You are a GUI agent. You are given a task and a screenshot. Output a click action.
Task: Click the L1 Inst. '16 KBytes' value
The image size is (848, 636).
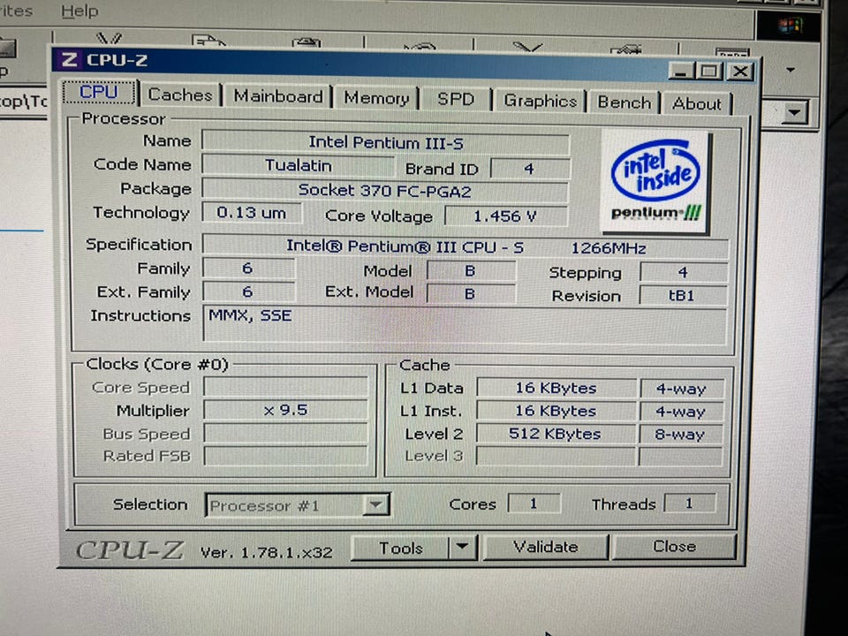point(556,411)
